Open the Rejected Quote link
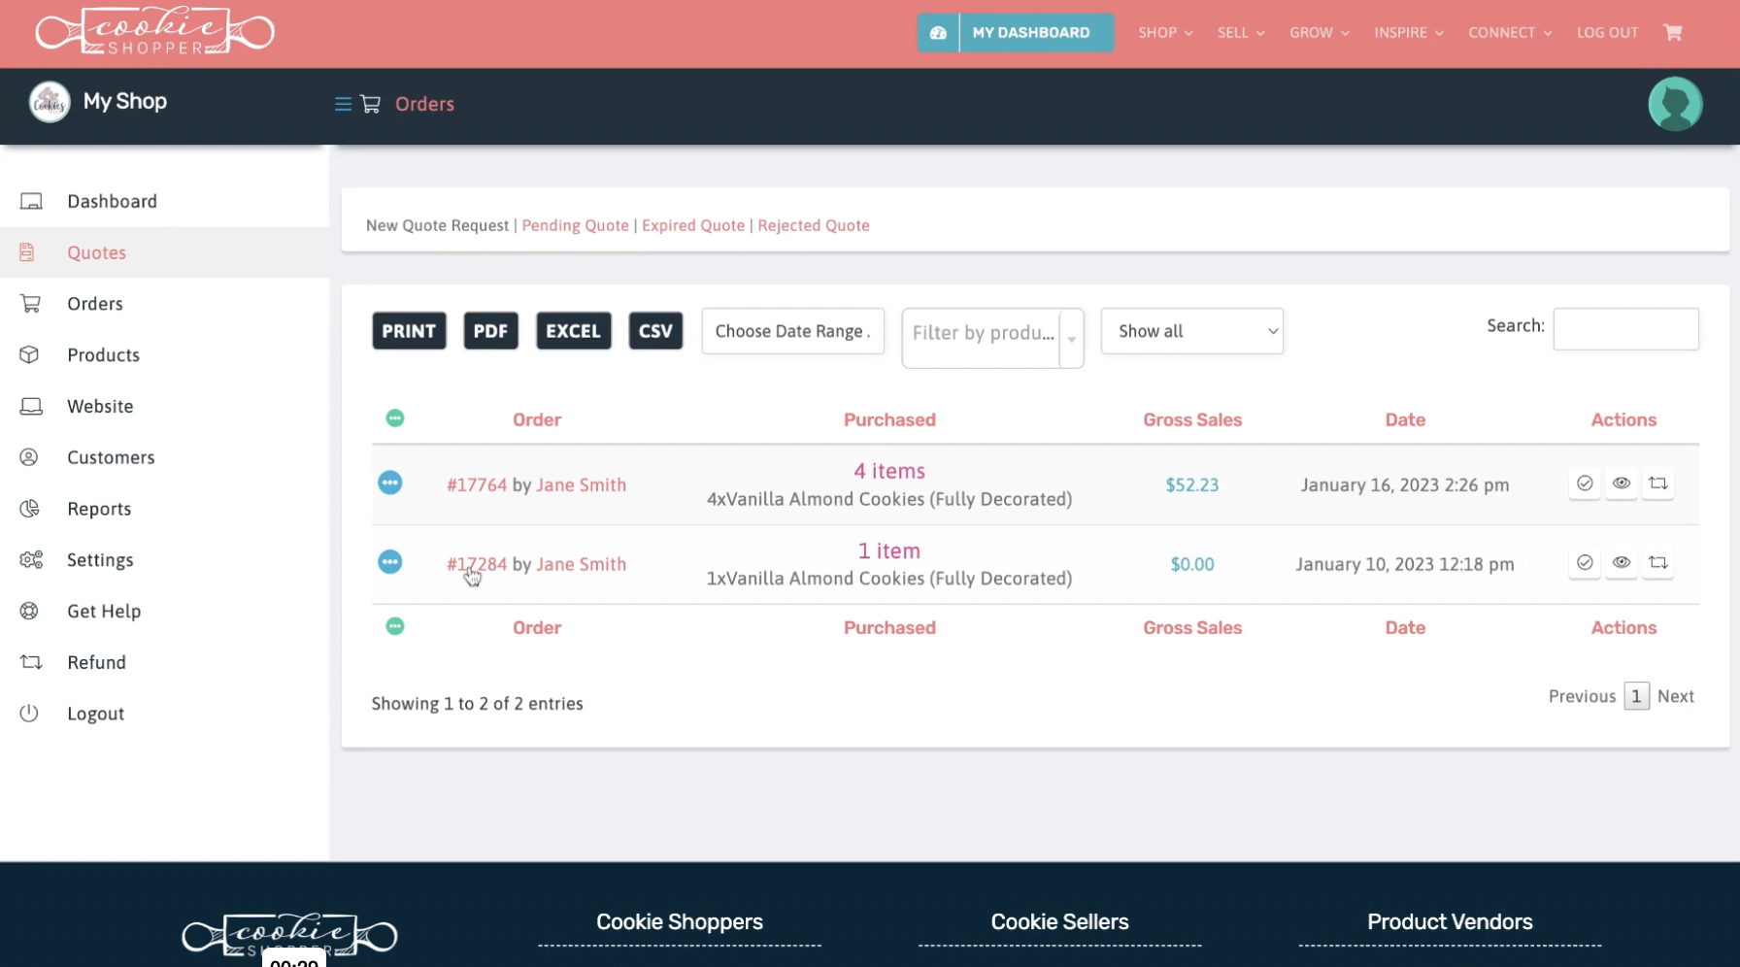 coord(814,225)
